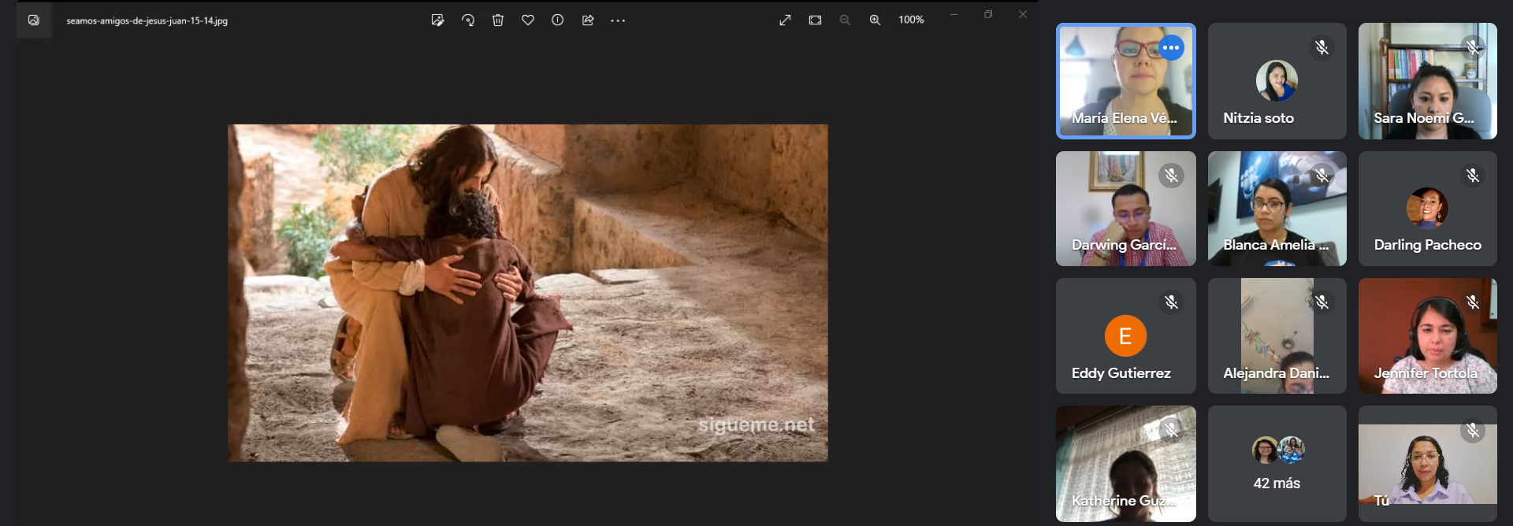
Task: Click muted microphone icon on Katherine Guz tile
Action: 1172,430
